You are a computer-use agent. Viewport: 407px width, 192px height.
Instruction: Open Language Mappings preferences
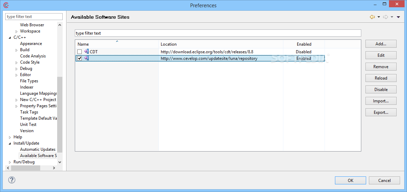point(38,93)
